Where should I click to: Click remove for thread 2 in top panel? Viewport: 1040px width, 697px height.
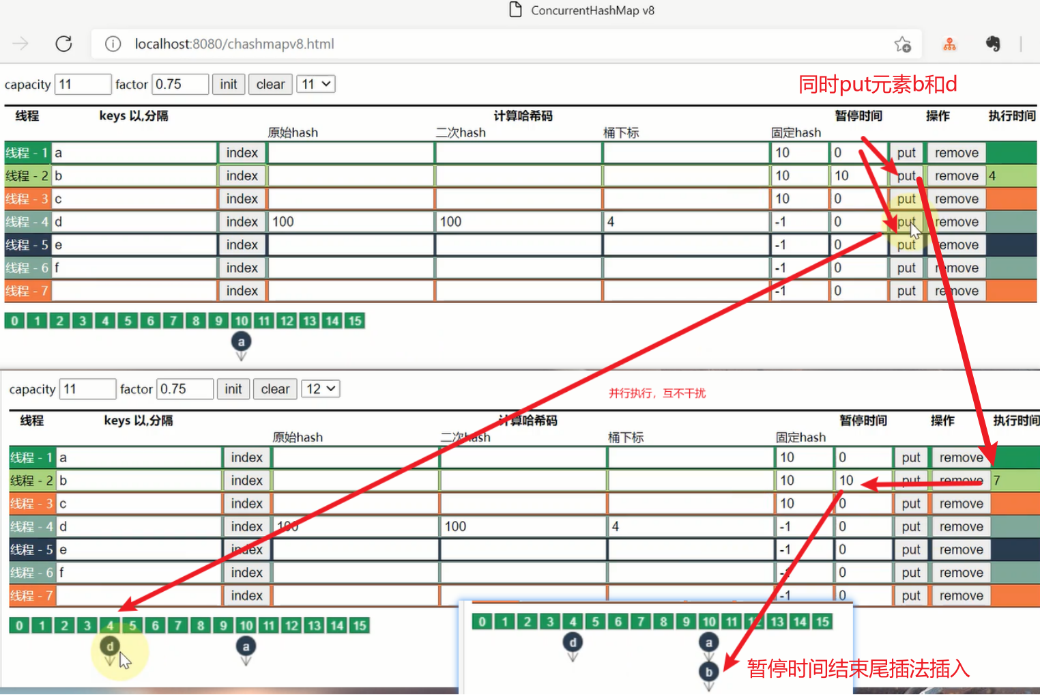pos(956,176)
